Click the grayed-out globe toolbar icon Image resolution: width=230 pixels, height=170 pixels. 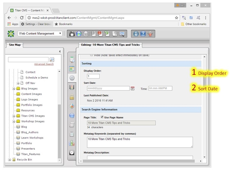coord(86,34)
